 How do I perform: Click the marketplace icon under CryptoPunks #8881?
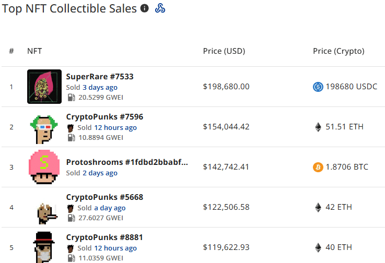[71, 248]
